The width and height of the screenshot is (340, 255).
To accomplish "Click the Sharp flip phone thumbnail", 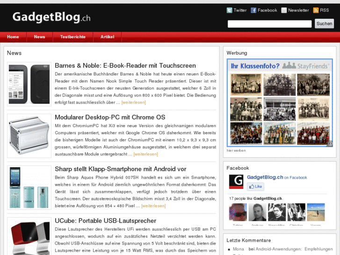I will [29, 188].
